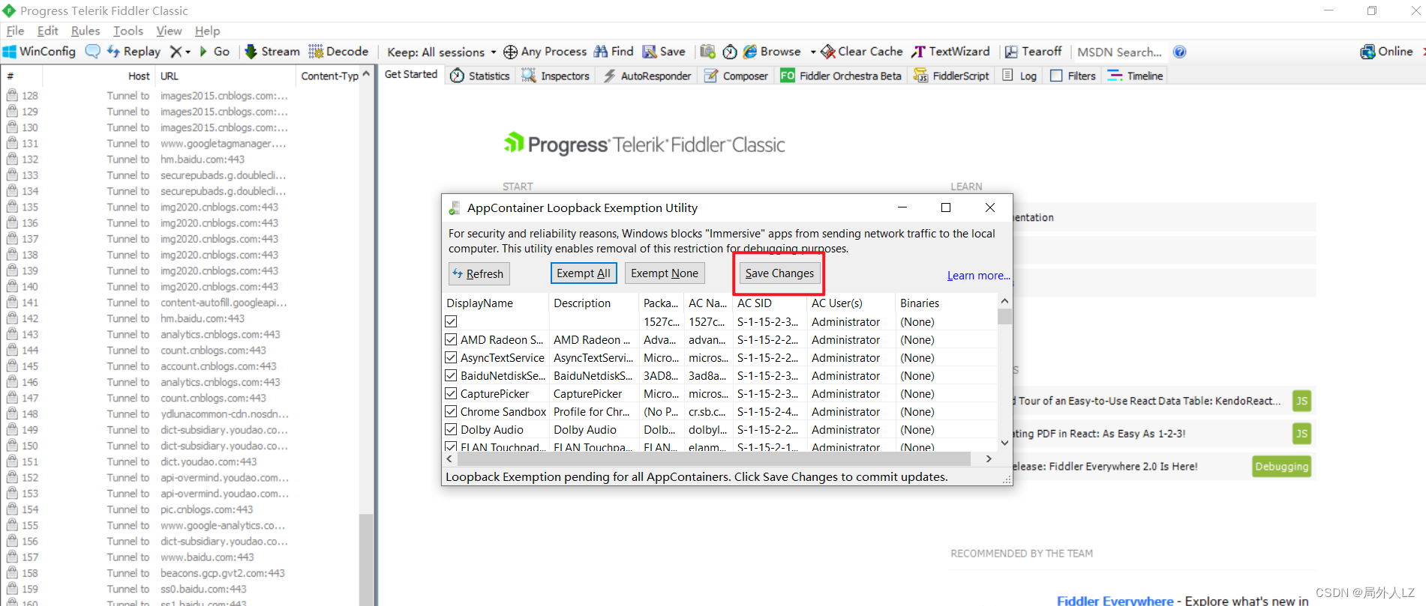Open the Edit menu
Image resolution: width=1426 pixels, height=606 pixels.
[48, 31]
